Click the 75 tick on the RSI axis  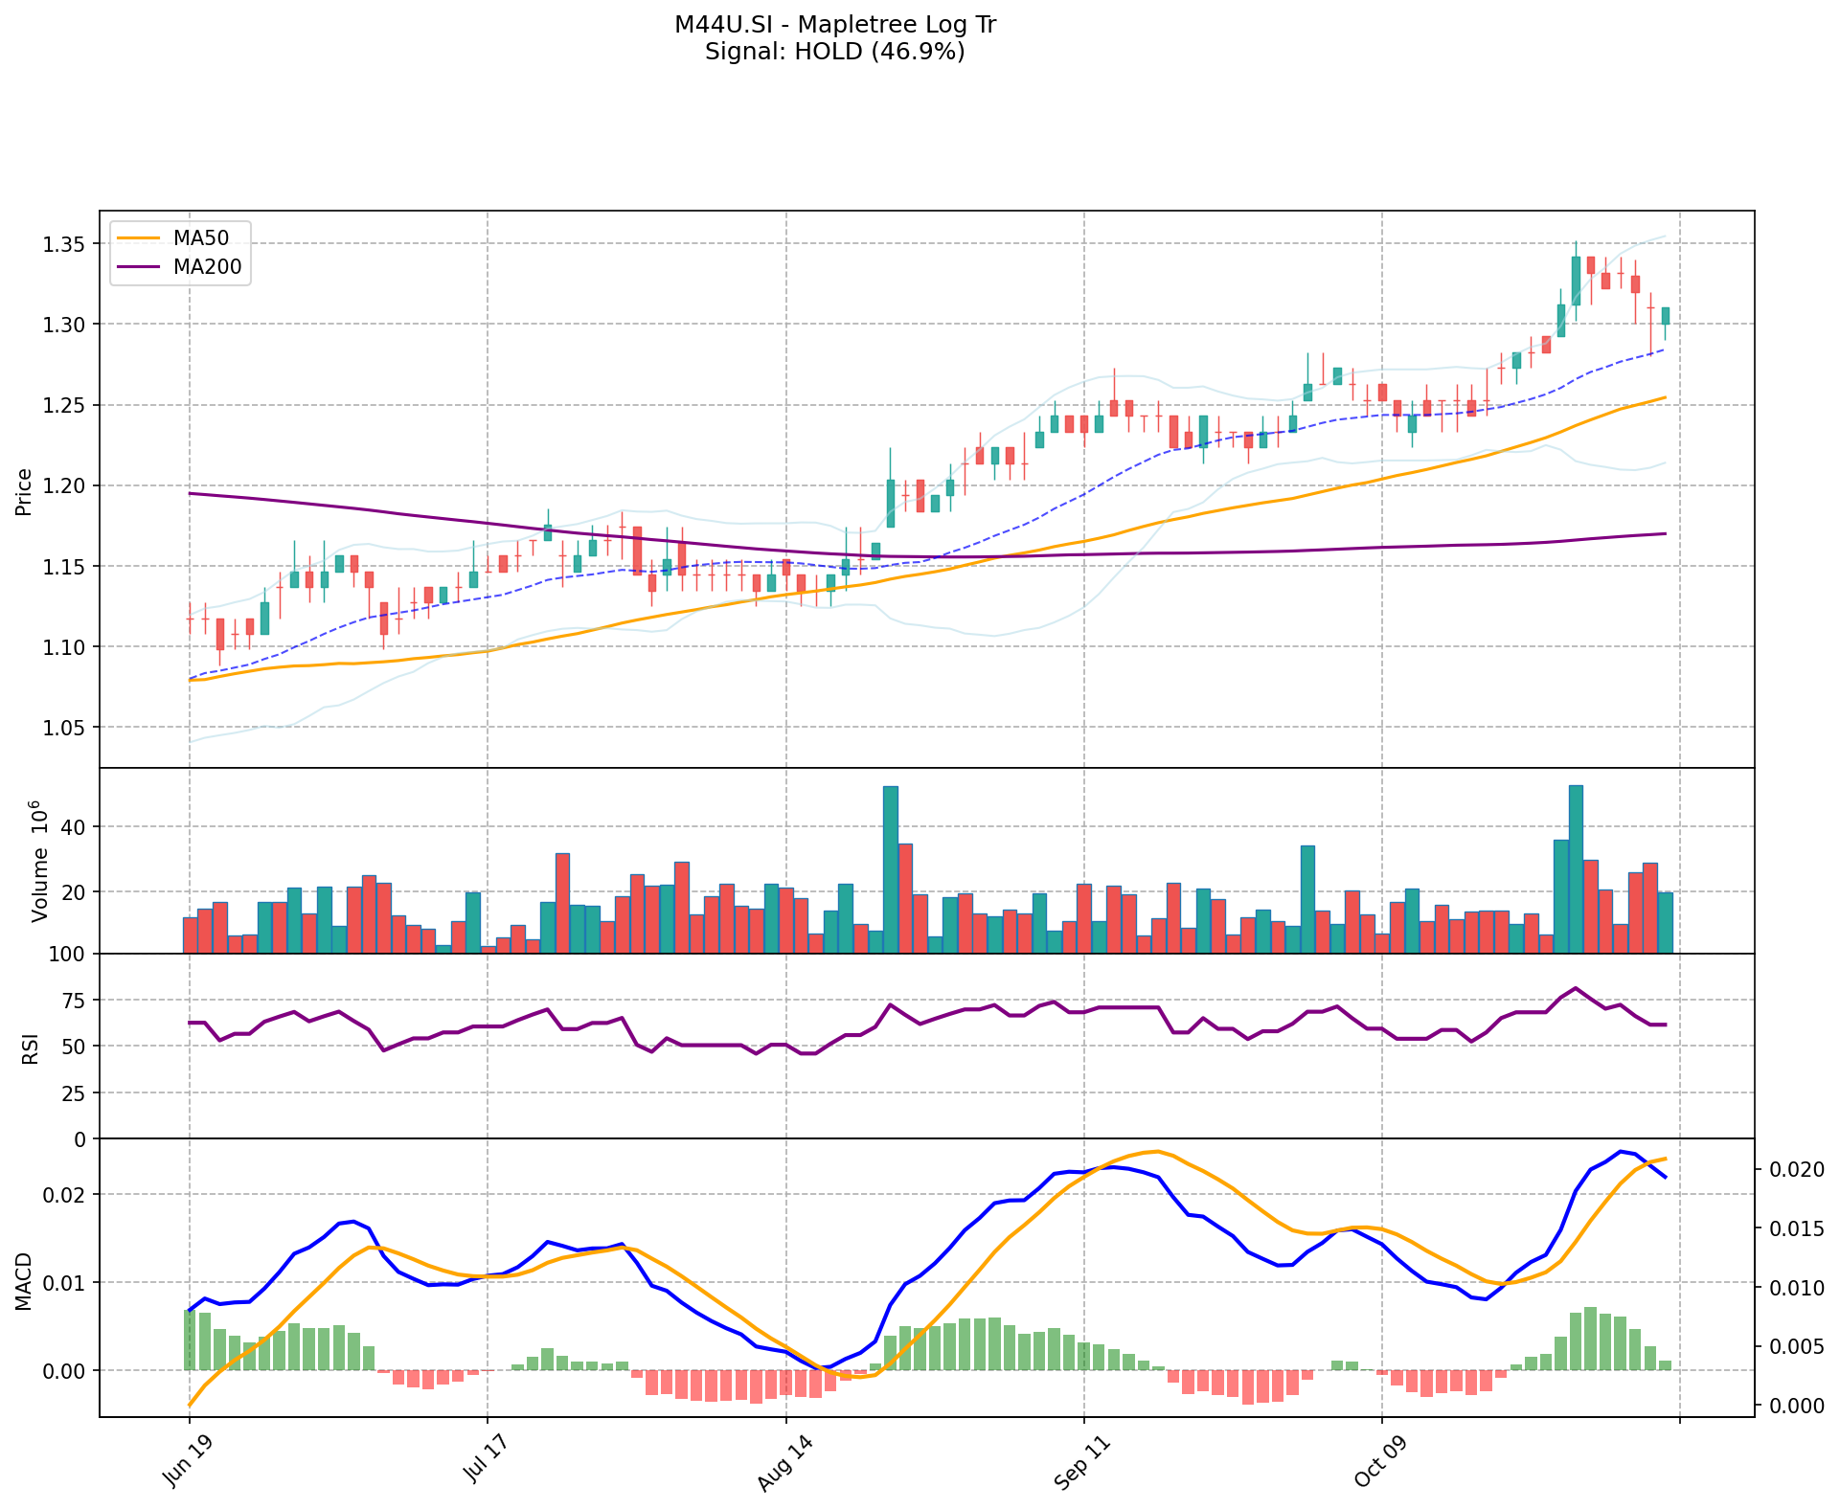pyautogui.click(x=74, y=1001)
